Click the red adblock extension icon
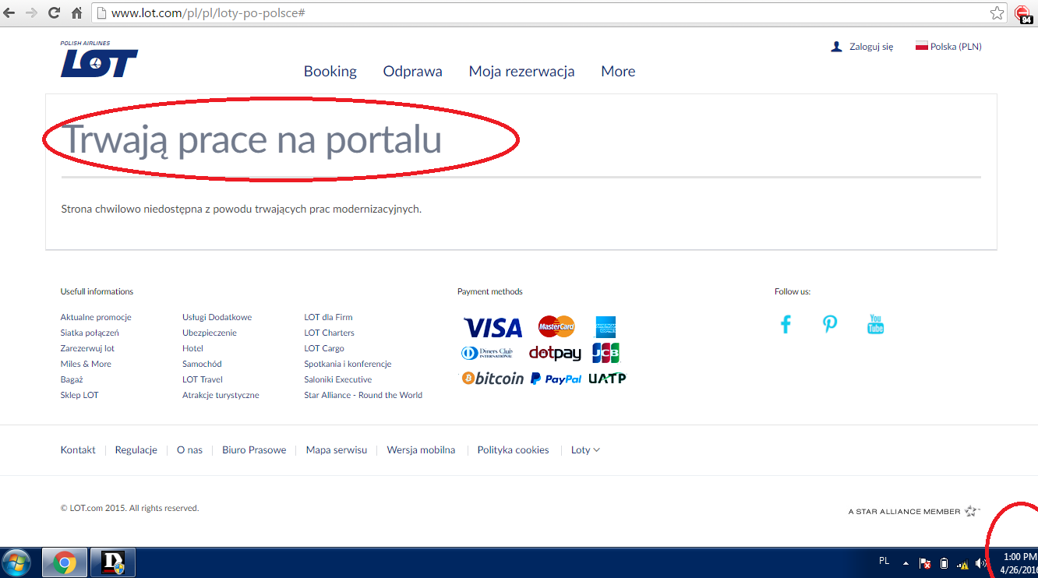Screen dimensions: 1038x578 point(1023,13)
